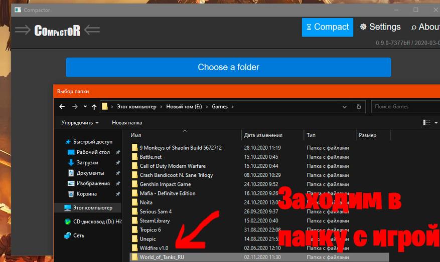
Task: Open the Settings tab
Action: pos(380,27)
